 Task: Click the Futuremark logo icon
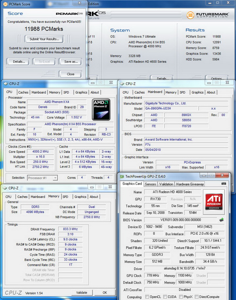click(x=190, y=15)
